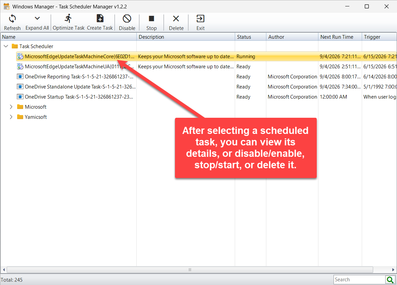This screenshot has height=285, width=397.
Task: Click the scroll right arrow
Action: point(393,270)
